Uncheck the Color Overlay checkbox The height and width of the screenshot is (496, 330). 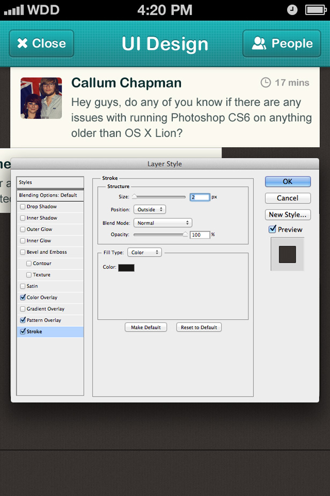click(23, 297)
